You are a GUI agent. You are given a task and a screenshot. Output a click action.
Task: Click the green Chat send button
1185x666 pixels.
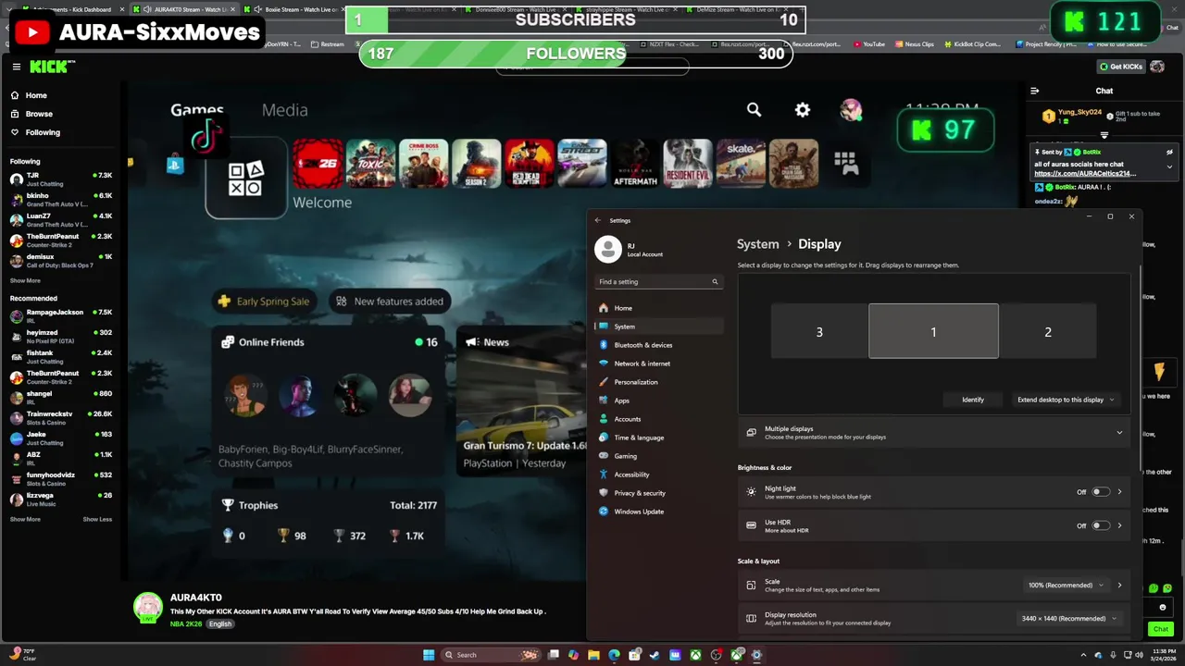(1160, 629)
